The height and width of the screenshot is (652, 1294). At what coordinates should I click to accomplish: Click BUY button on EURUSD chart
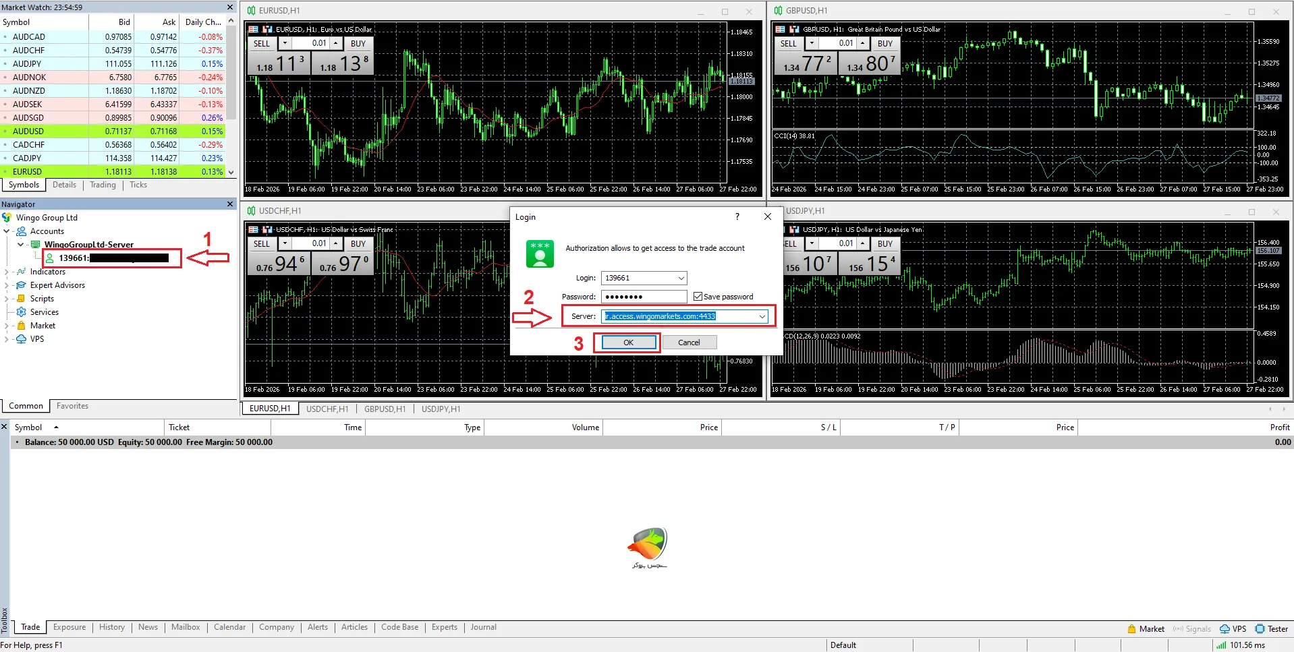tap(358, 43)
